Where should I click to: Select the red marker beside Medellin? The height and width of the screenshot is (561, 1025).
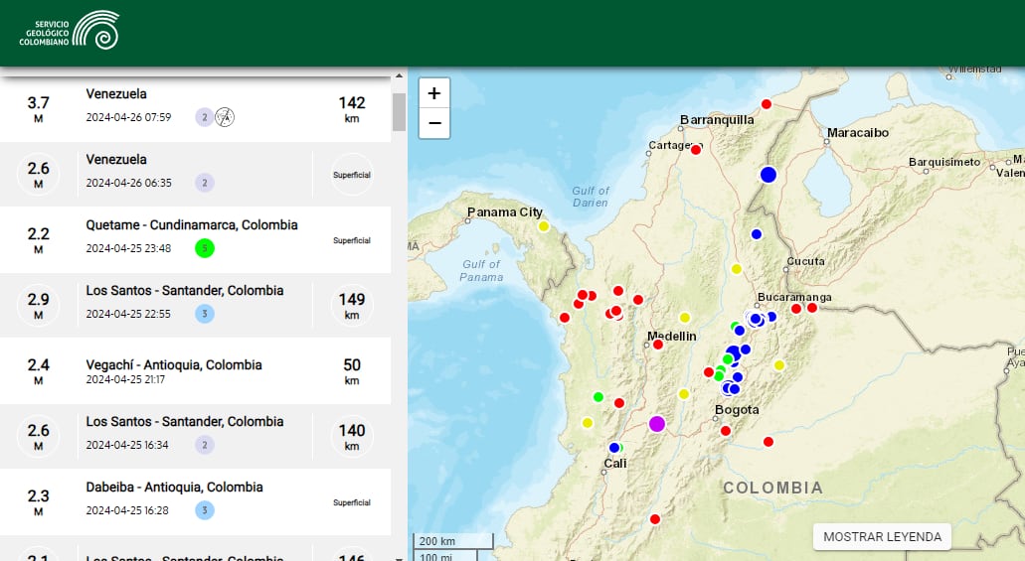657,345
